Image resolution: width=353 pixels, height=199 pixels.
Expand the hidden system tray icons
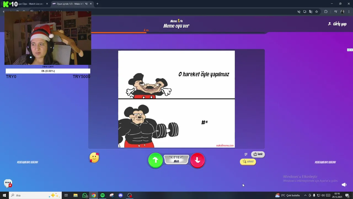pyautogui.click(x=305, y=195)
